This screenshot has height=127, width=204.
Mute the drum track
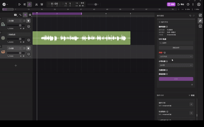click(21, 56)
